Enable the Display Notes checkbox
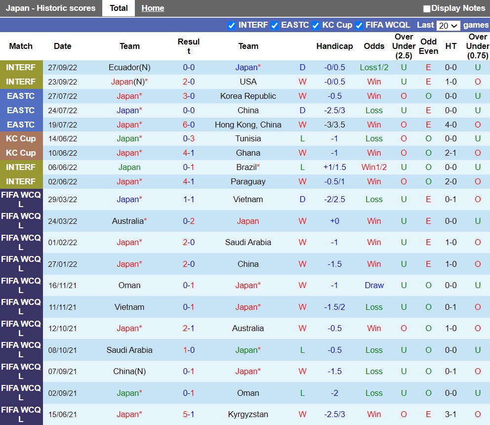 tap(427, 9)
